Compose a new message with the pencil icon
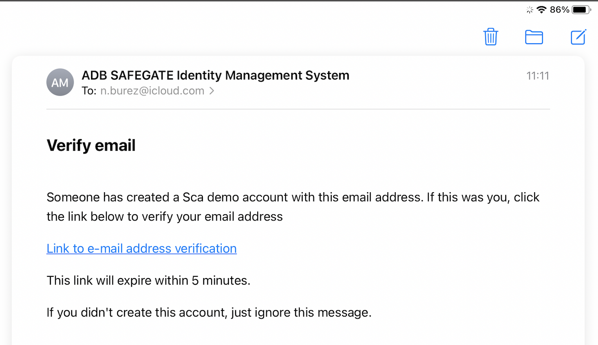This screenshot has height=345, width=598. click(578, 37)
